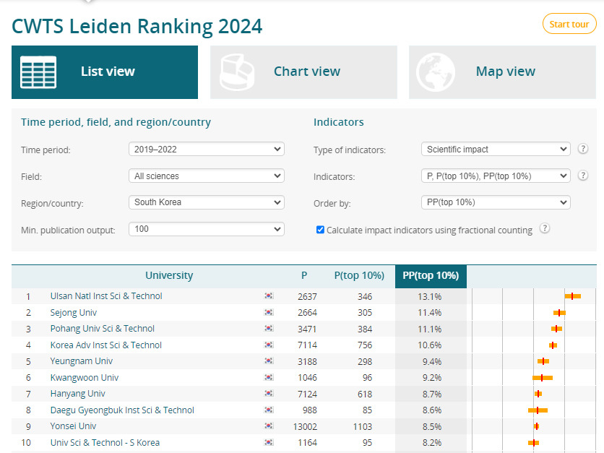Click flag icon in Korea Adv Inst row
Screen dimensions: 604x453
pyautogui.click(x=269, y=345)
